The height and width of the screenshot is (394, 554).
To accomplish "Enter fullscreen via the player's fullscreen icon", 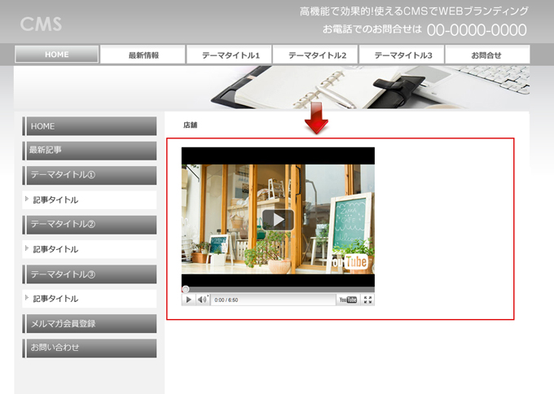I will pos(367,300).
